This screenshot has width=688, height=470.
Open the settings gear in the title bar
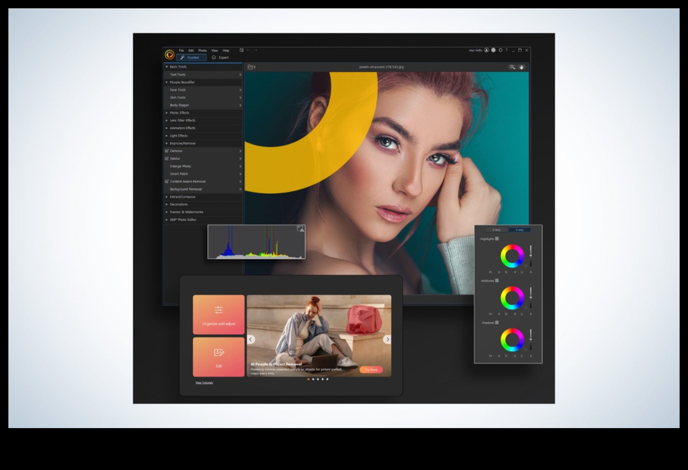pyautogui.click(x=501, y=50)
